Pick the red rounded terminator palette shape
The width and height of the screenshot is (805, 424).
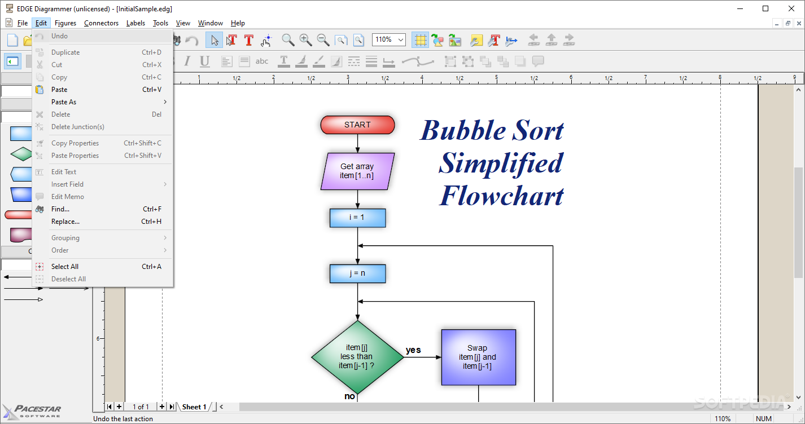[18, 215]
